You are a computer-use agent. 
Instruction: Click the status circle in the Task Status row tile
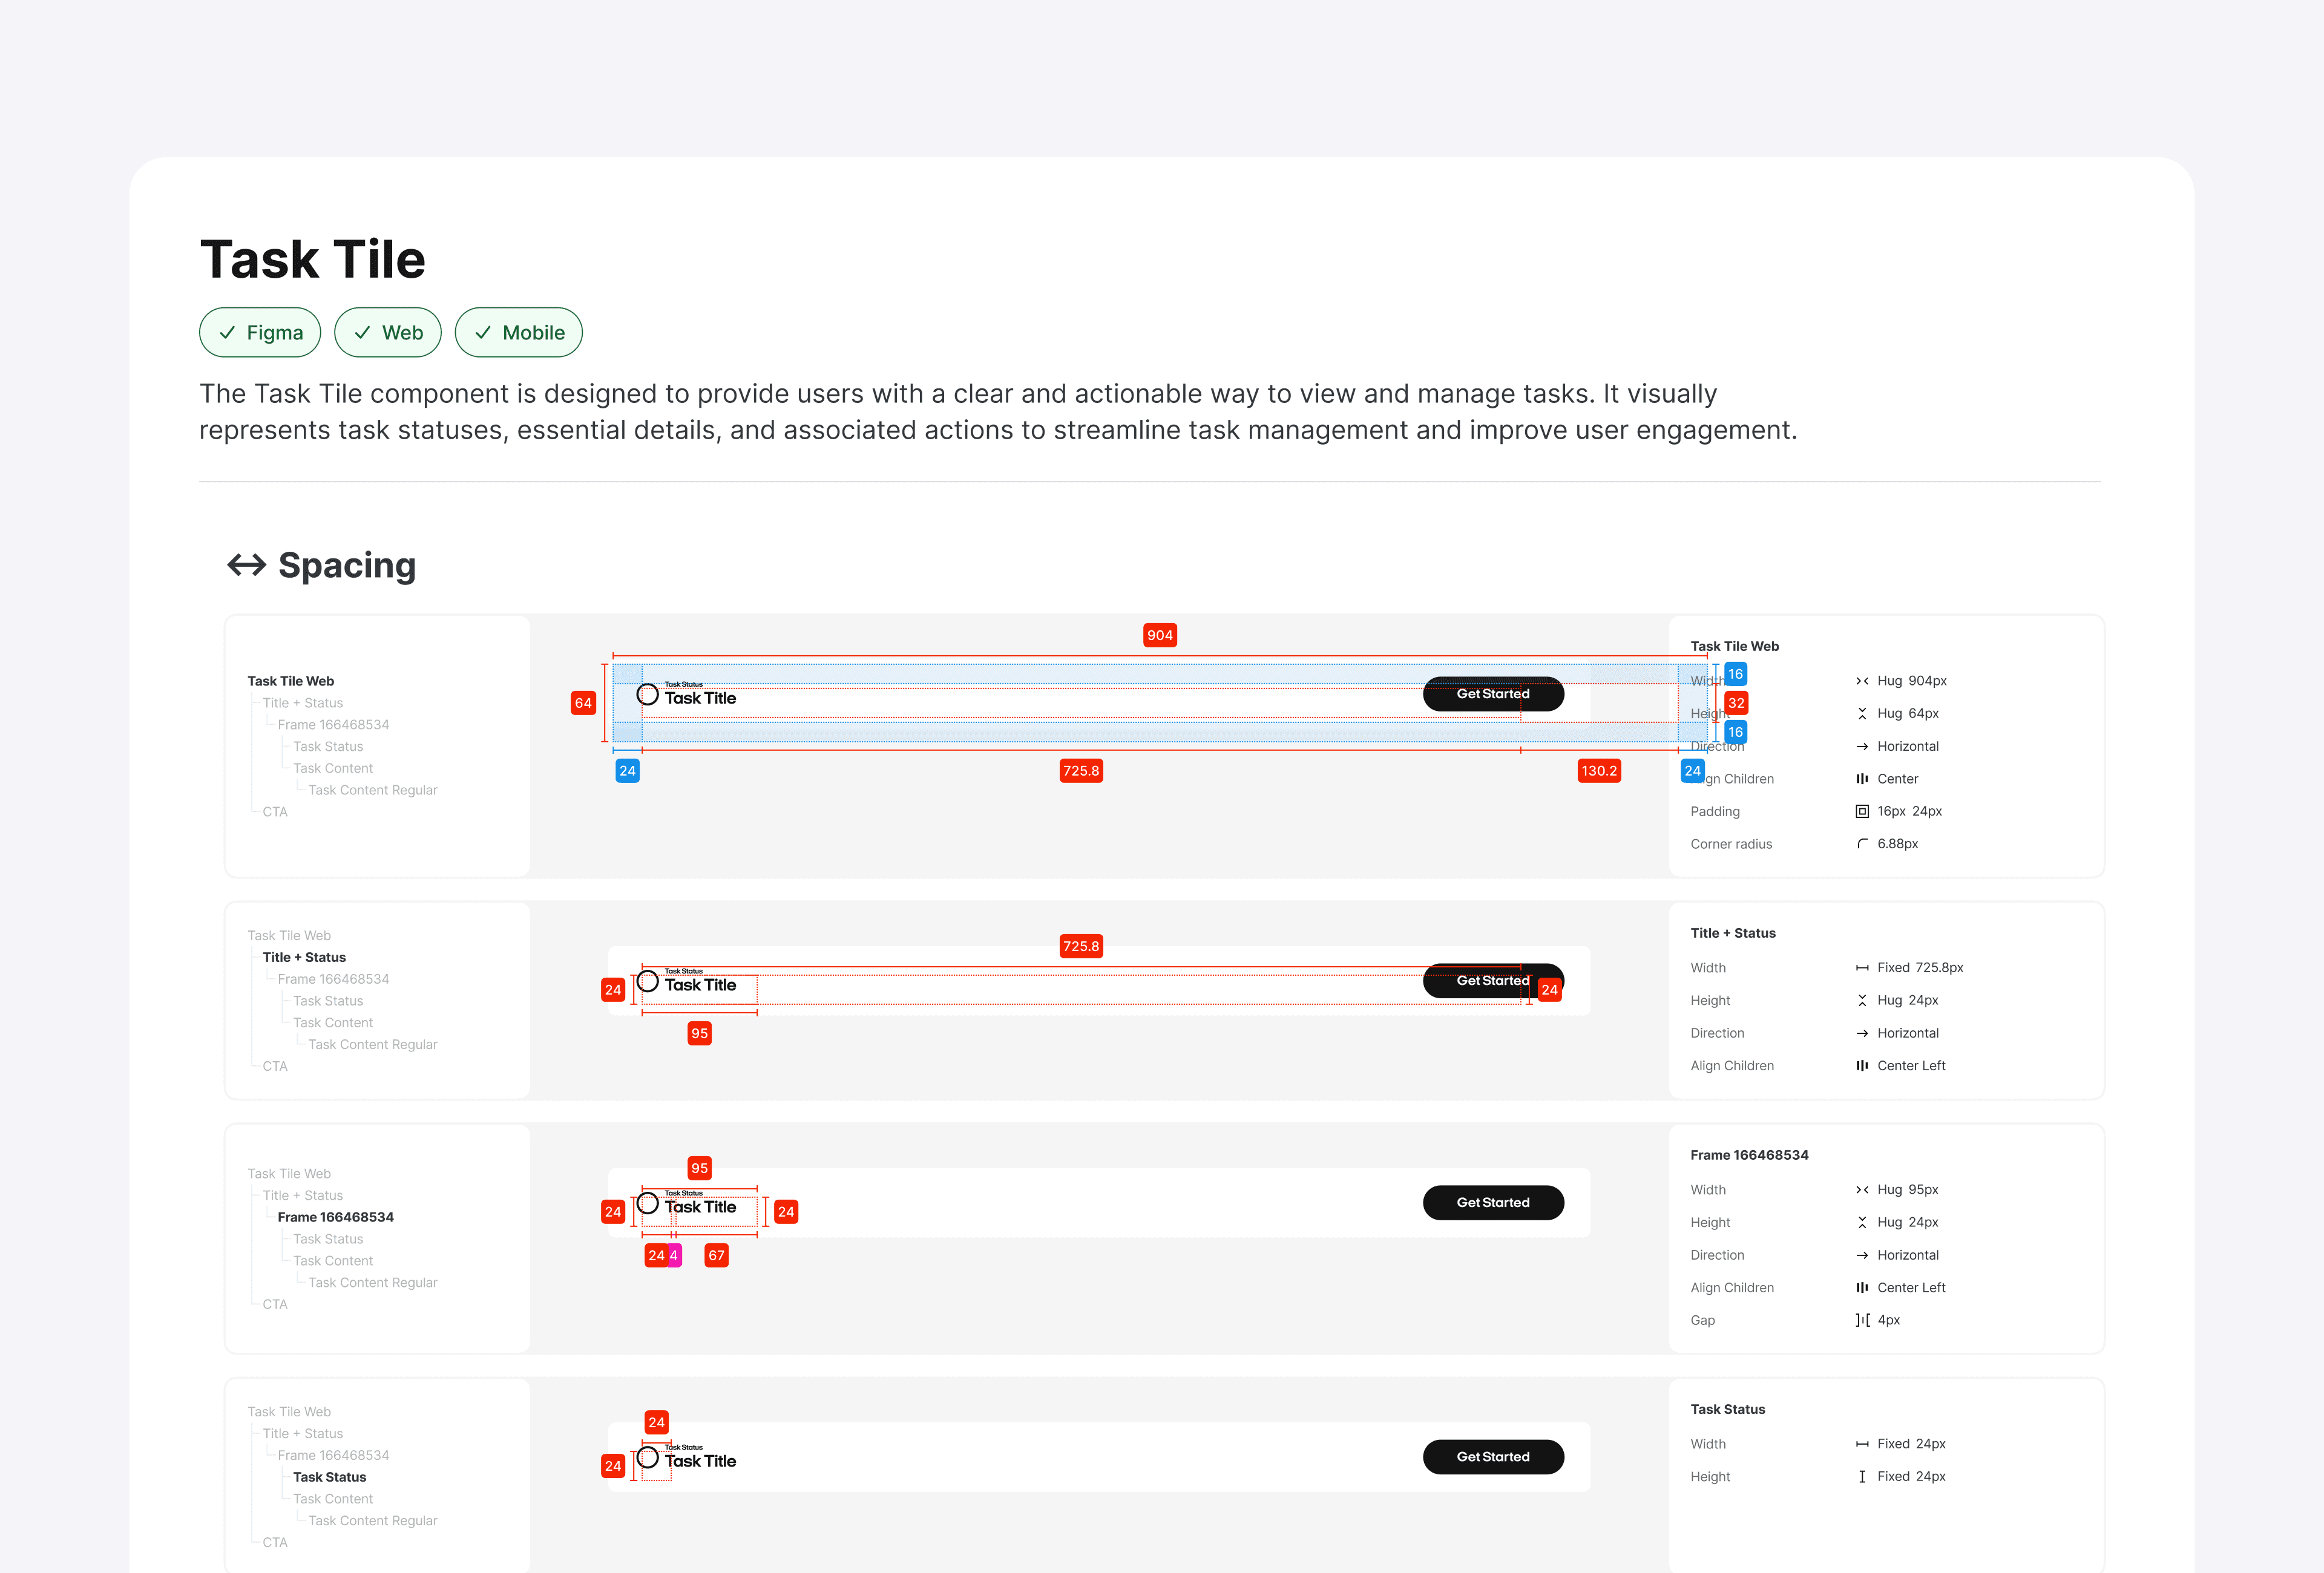pos(648,1457)
